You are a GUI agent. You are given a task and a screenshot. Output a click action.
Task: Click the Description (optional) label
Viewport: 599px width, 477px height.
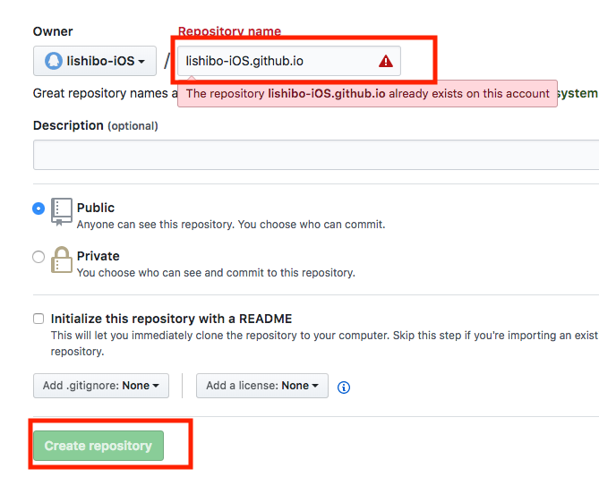96,125
